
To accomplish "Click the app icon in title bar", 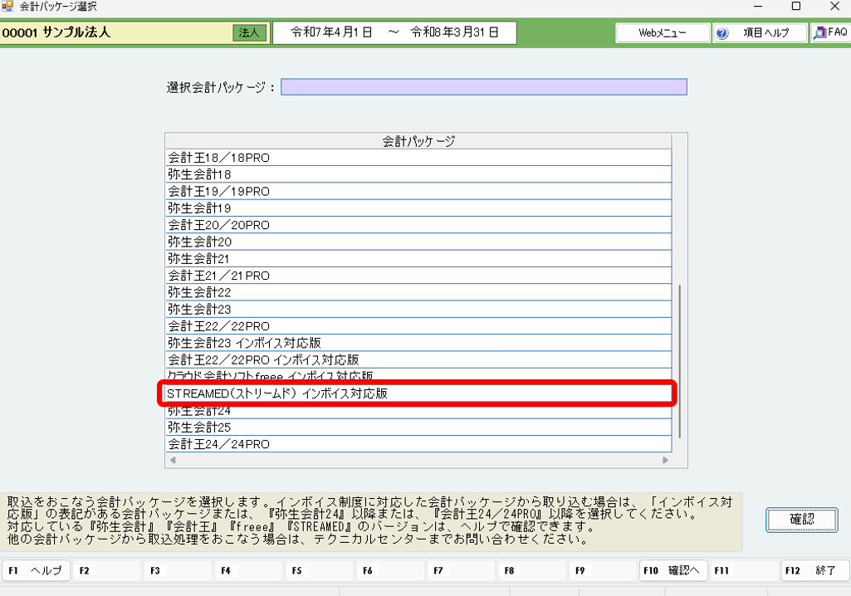I will (x=8, y=7).
